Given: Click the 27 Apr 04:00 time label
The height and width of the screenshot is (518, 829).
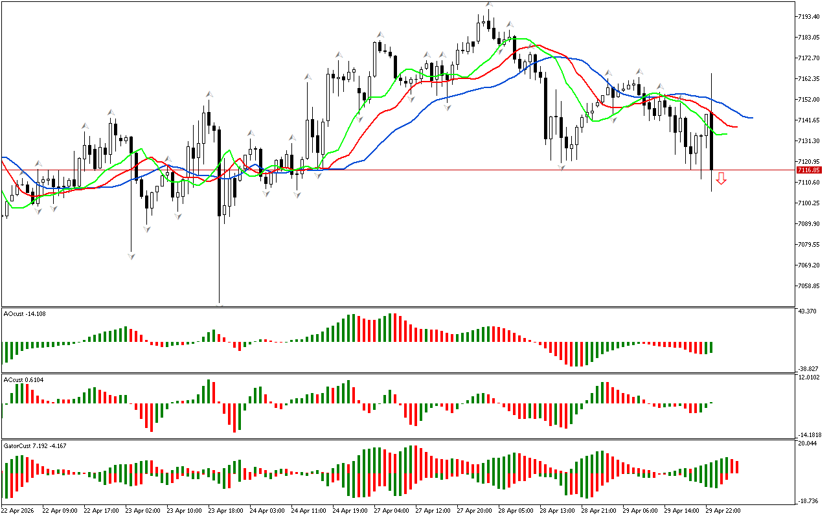Looking at the screenshot, I should (391, 511).
